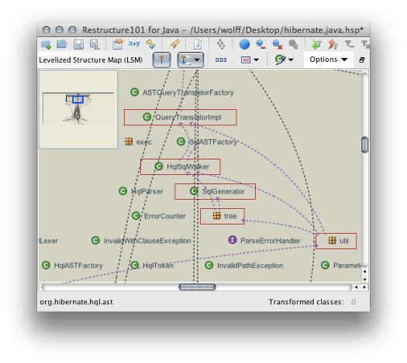Select the SqlASTFactory class node
407x363 pixels.
(x=207, y=142)
